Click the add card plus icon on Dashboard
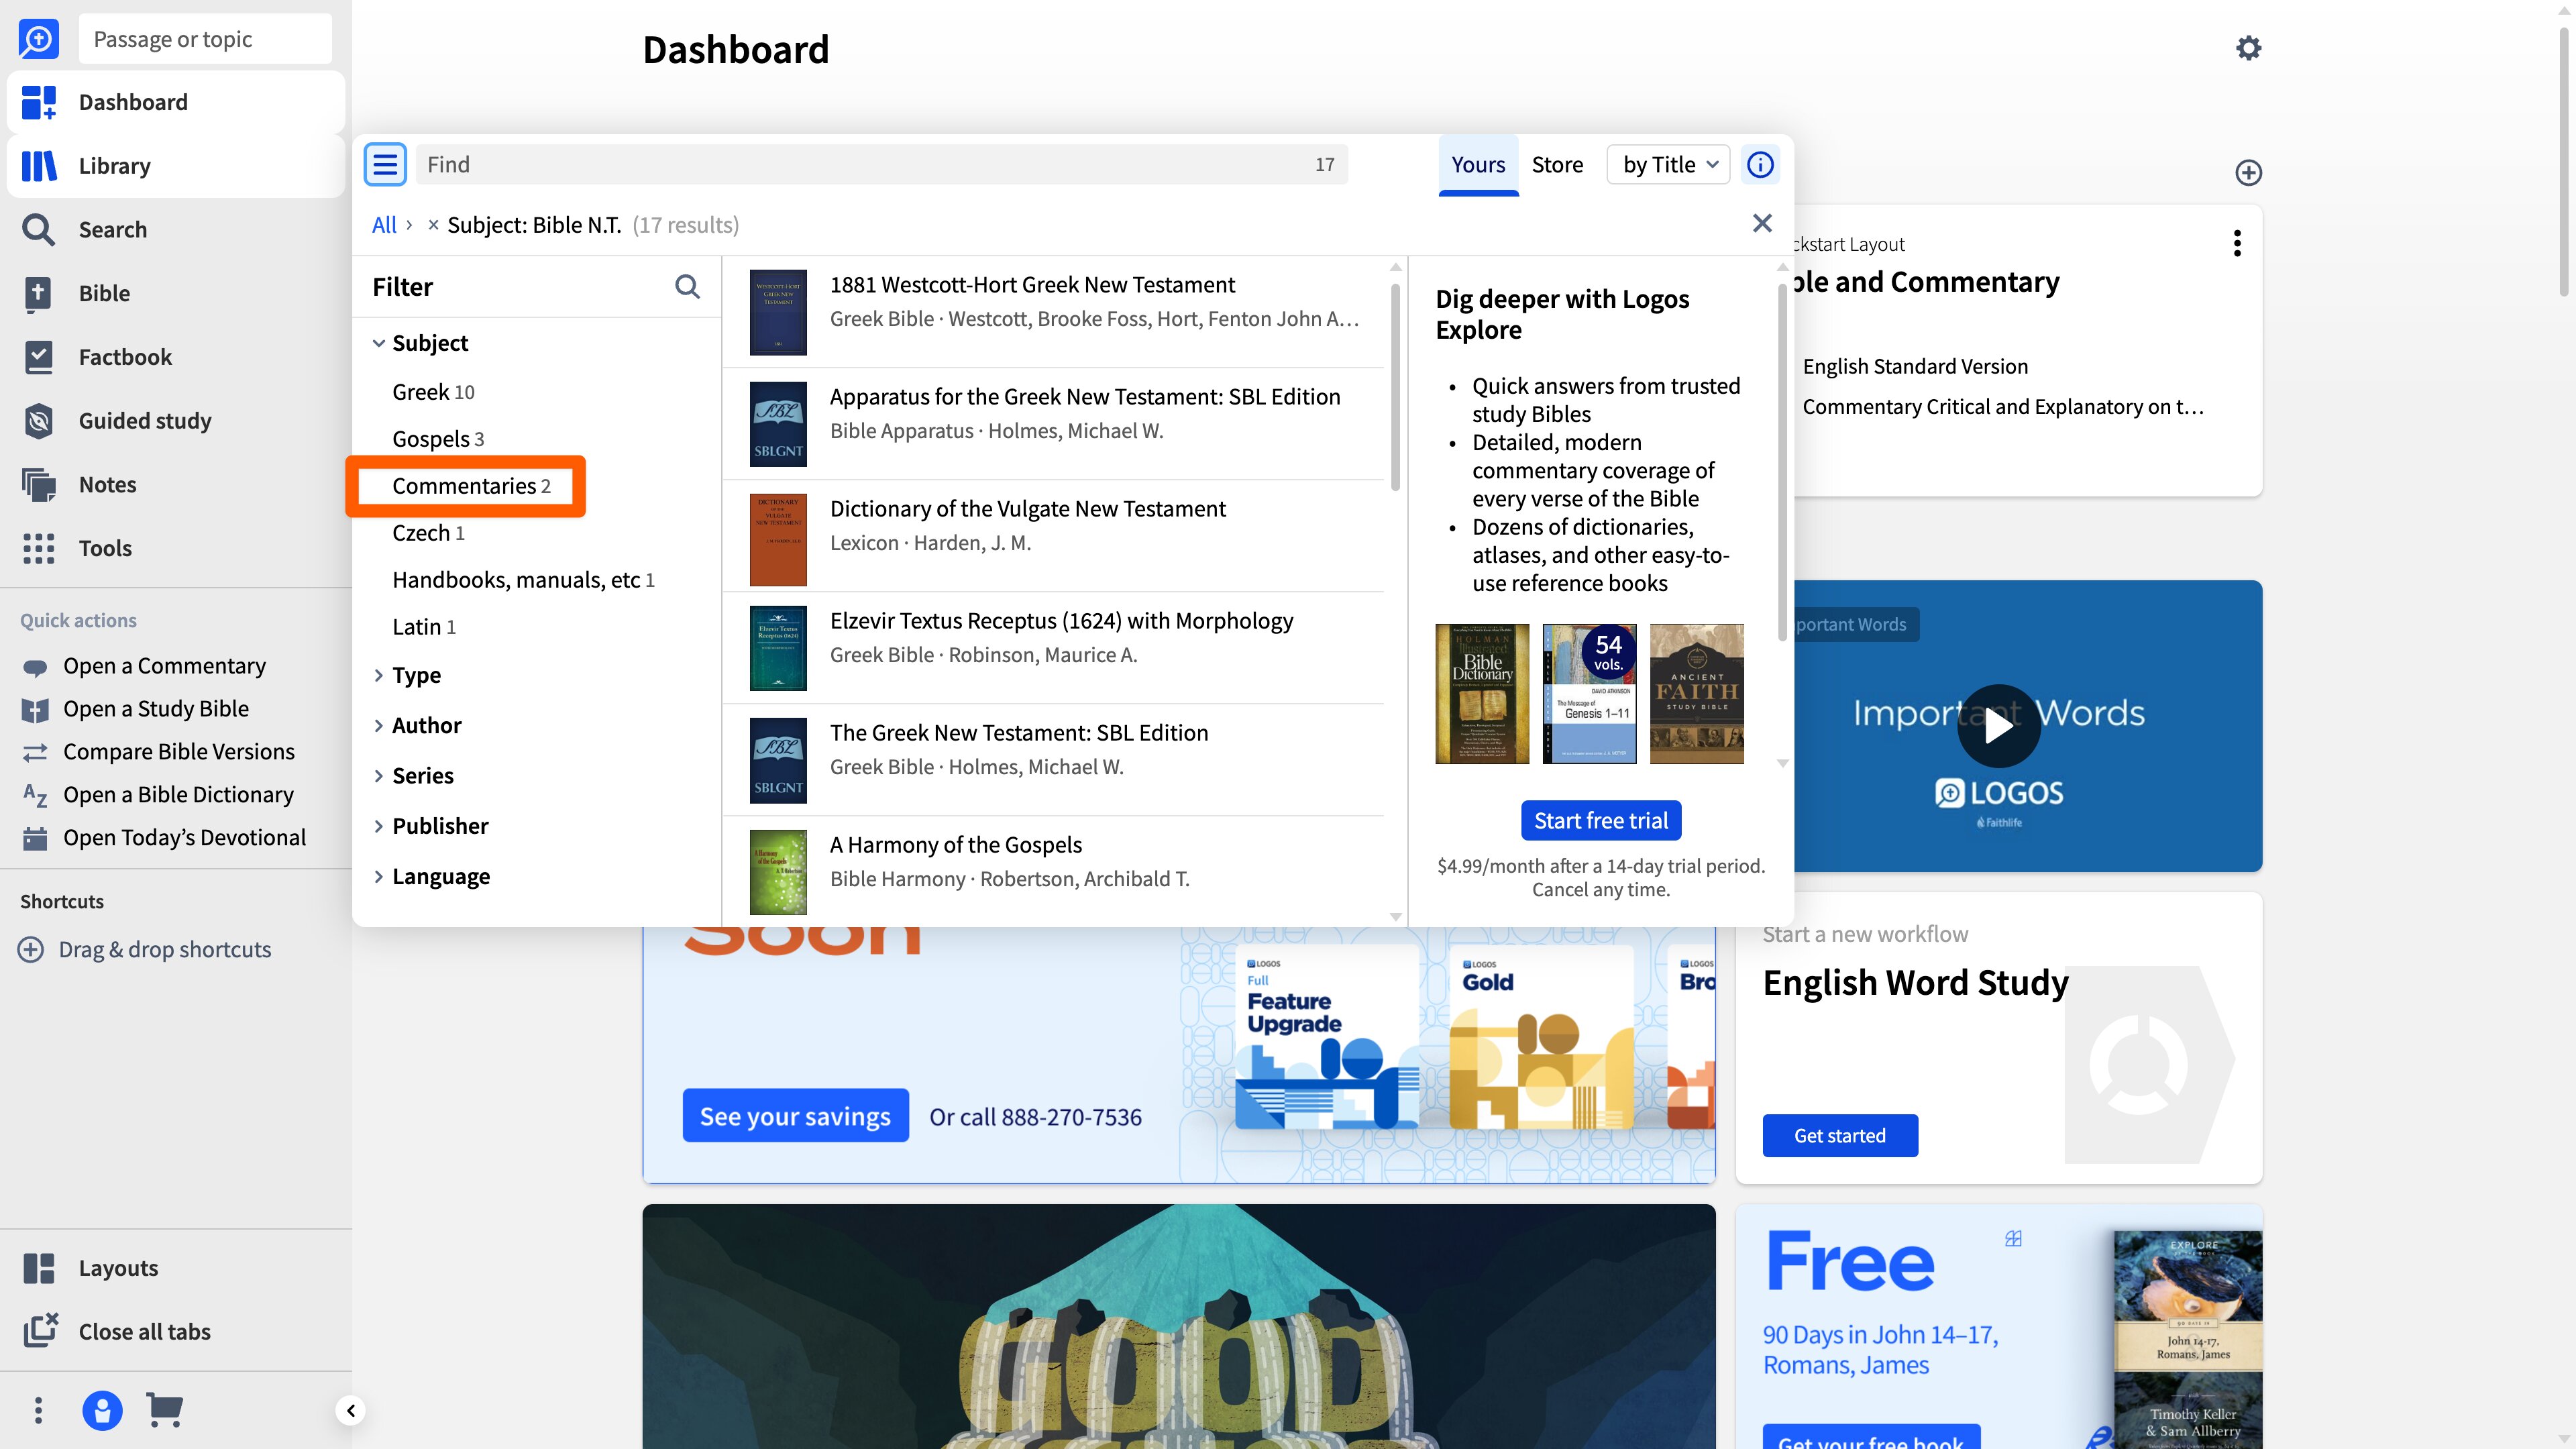Image resolution: width=2576 pixels, height=1449 pixels. pos(2249,172)
